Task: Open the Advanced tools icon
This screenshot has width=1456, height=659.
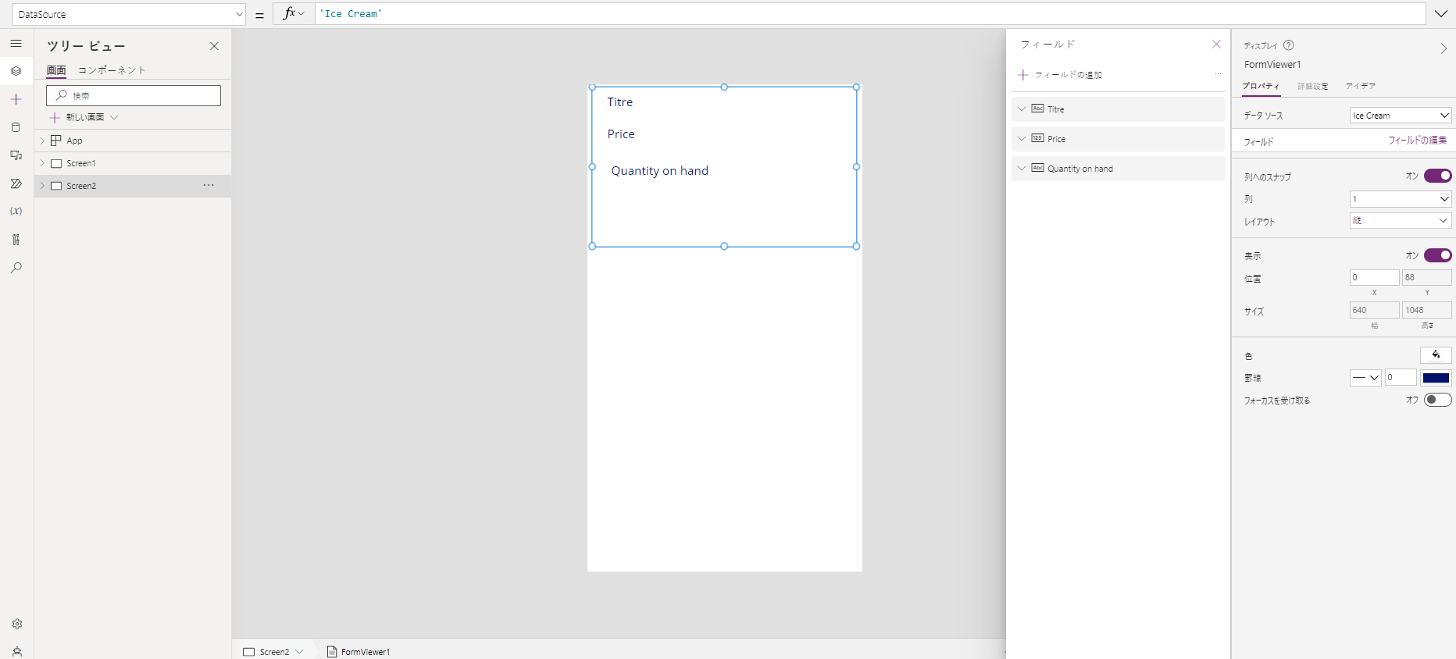Action: [16, 240]
